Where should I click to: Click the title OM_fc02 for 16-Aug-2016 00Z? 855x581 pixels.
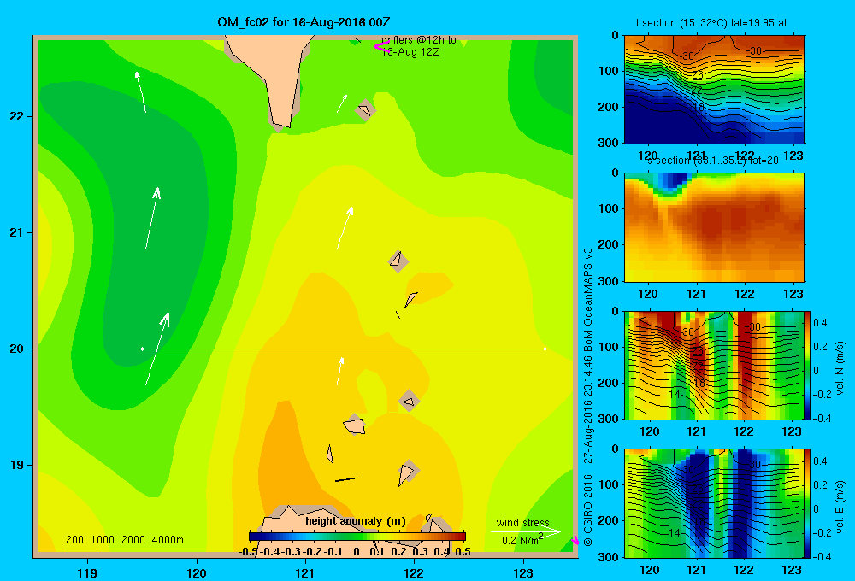[304, 22]
